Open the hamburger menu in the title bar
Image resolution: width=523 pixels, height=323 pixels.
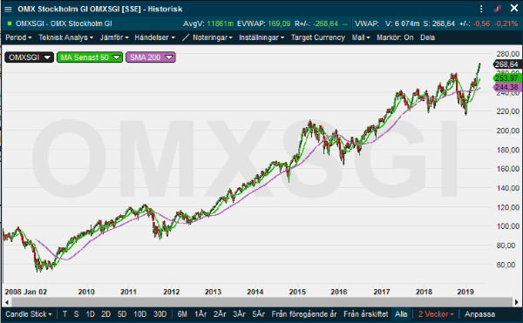coord(8,9)
